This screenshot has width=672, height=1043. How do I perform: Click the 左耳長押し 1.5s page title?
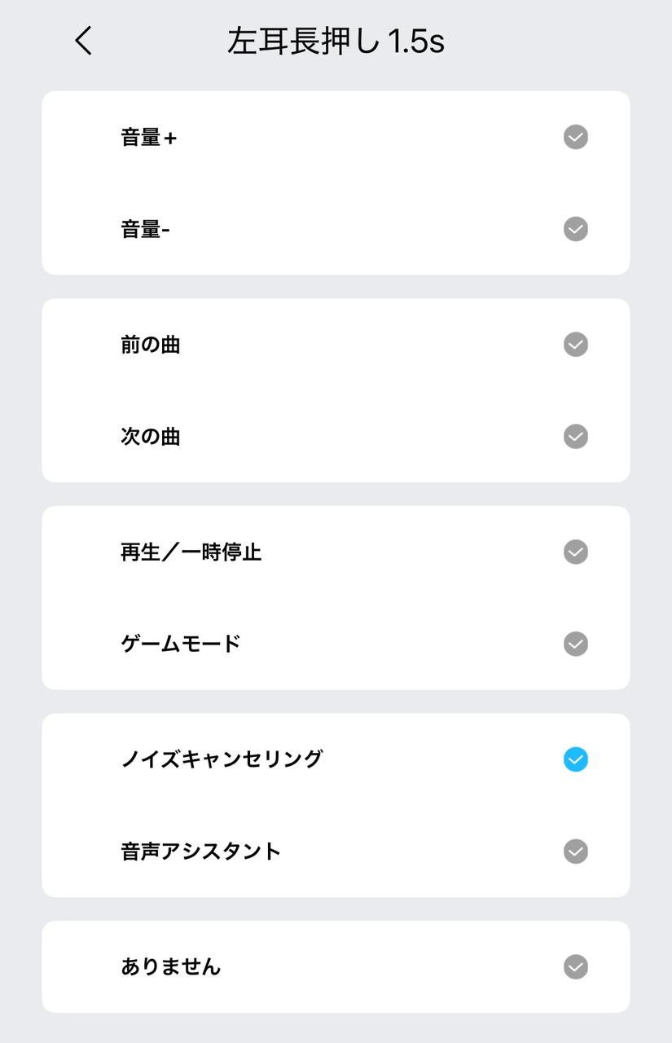(x=336, y=42)
